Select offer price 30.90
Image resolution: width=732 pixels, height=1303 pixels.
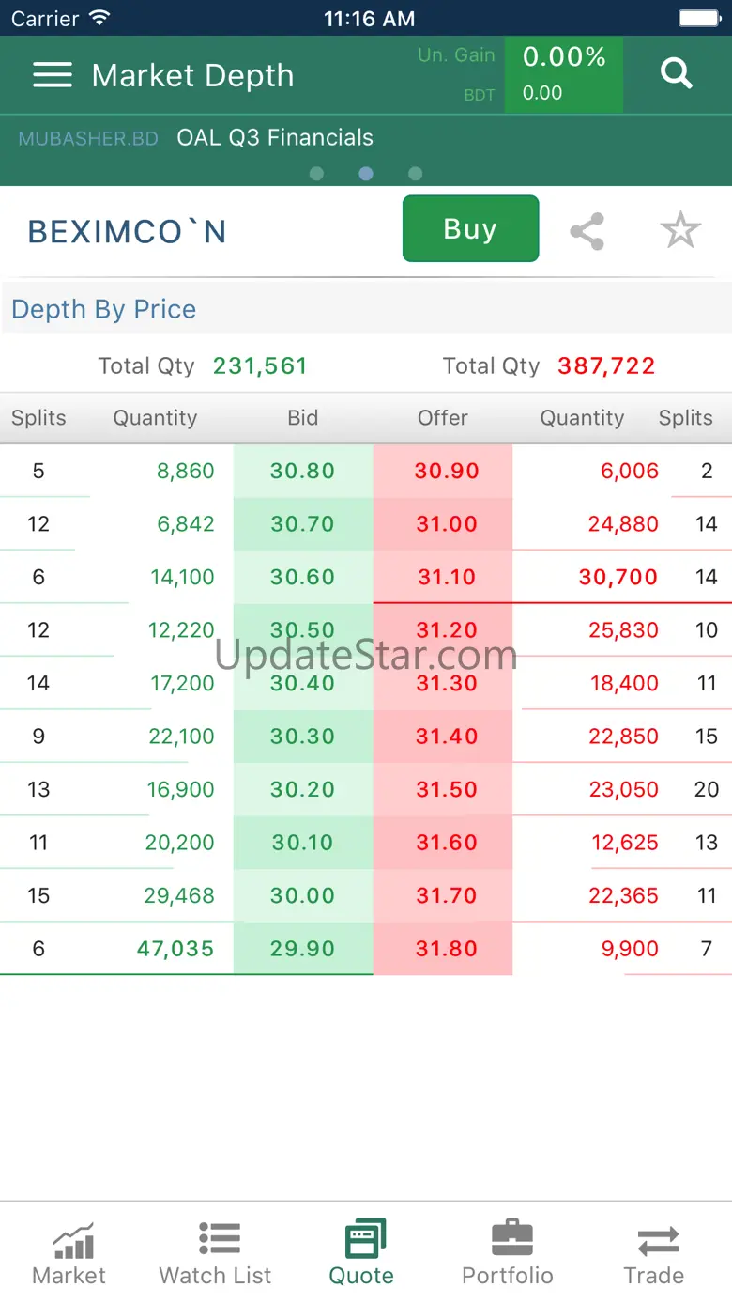pyautogui.click(x=446, y=472)
